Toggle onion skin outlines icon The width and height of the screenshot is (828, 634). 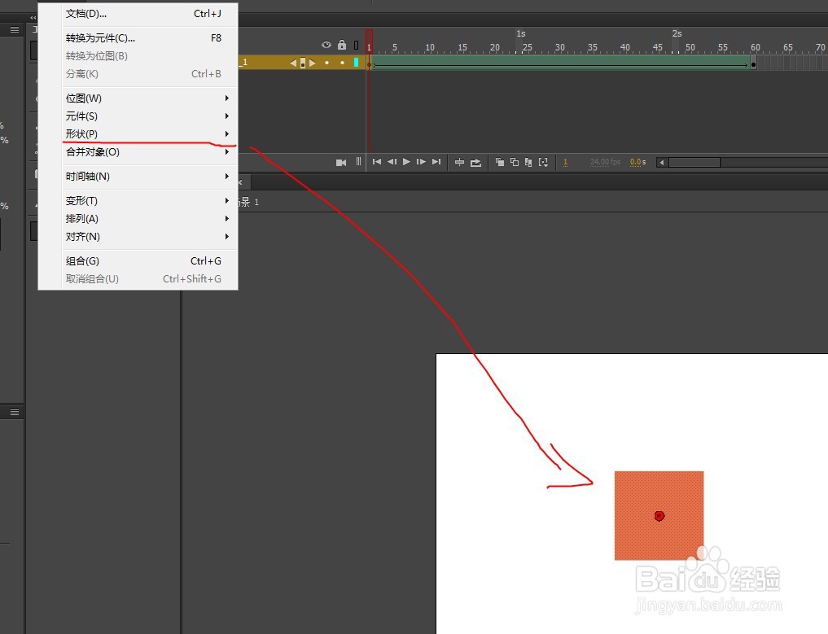tap(515, 162)
